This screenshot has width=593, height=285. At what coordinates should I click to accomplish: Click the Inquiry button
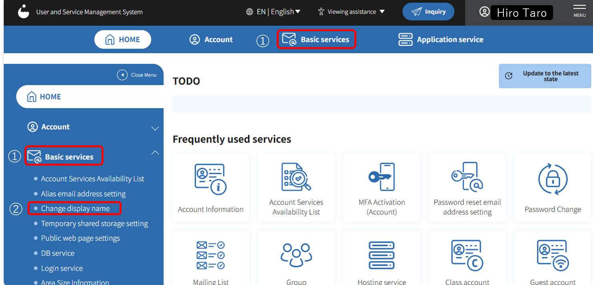(x=428, y=12)
